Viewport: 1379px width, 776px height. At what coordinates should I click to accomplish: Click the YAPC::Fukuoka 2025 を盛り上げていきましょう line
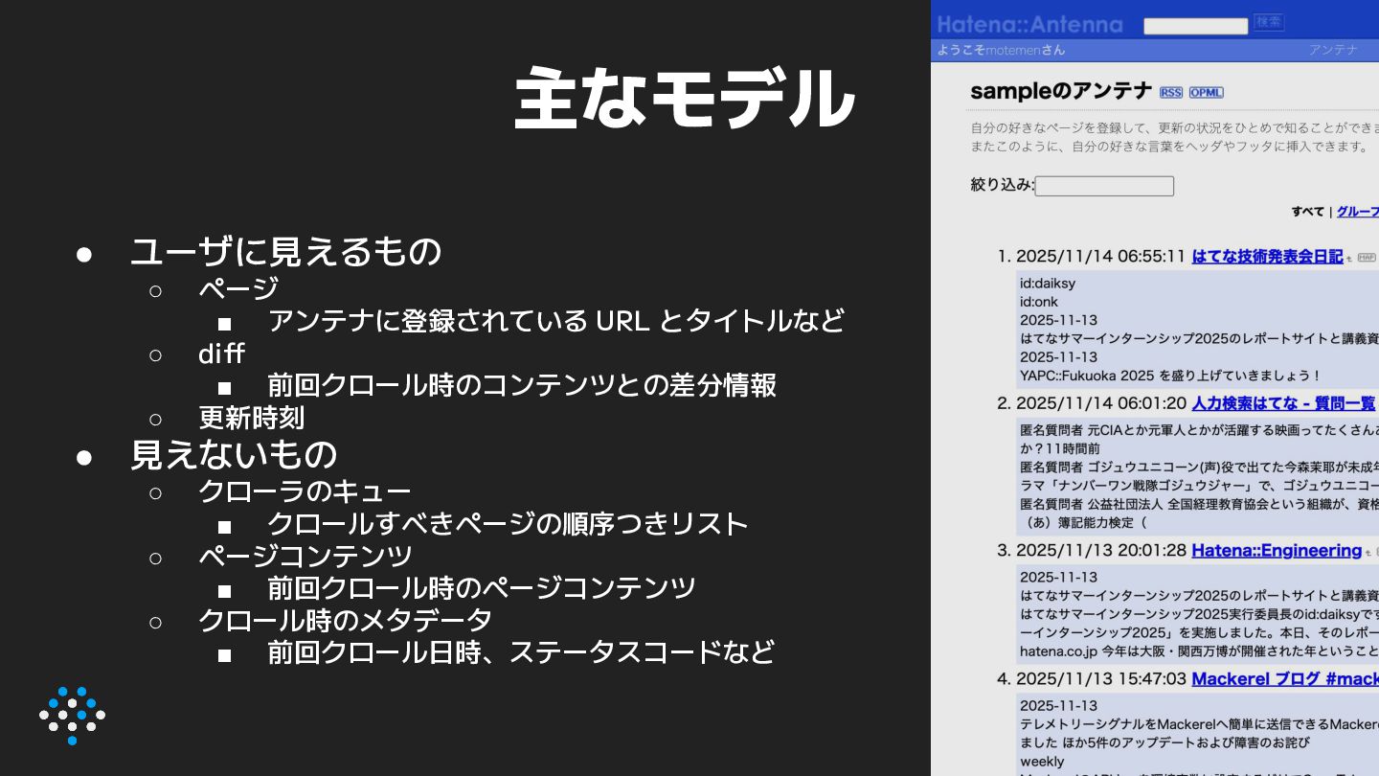tap(1170, 376)
